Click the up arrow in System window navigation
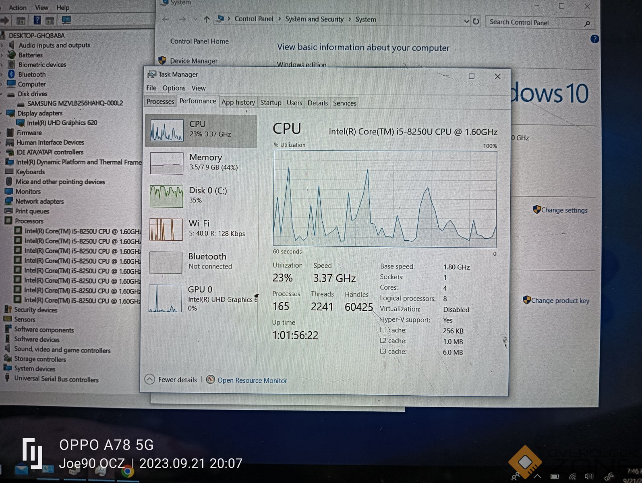The image size is (642, 483). pos(207,19)
